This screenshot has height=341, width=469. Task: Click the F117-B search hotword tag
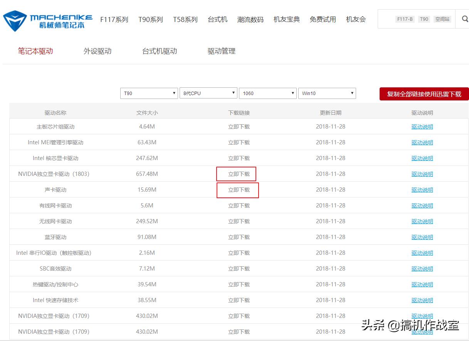tap(405, 19)
